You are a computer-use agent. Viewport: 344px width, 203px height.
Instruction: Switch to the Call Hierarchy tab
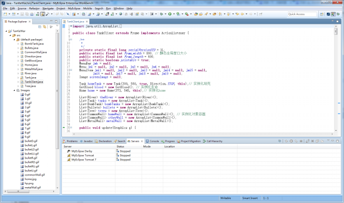tap(212, 141)
